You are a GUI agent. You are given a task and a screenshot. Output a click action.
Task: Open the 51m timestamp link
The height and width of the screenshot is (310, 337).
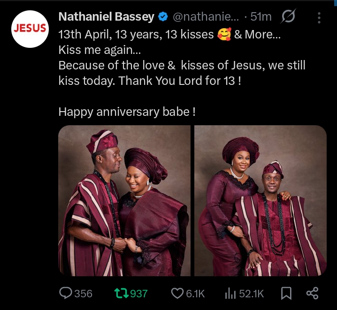point(261,17)
